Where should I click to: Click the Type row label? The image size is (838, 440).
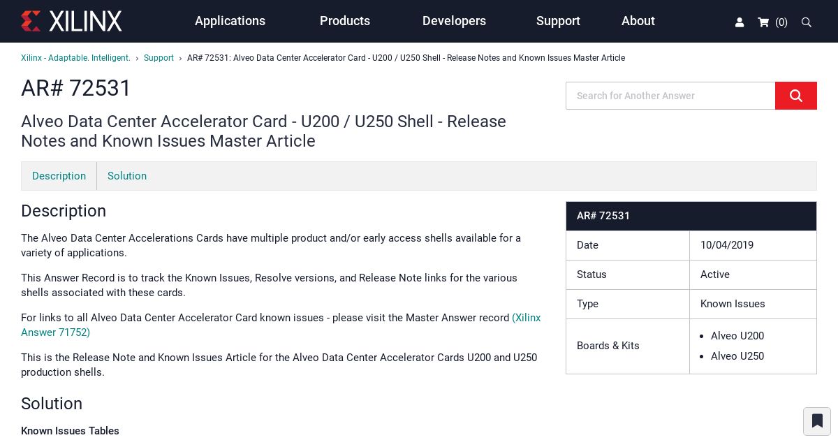[x=587, y=304]
